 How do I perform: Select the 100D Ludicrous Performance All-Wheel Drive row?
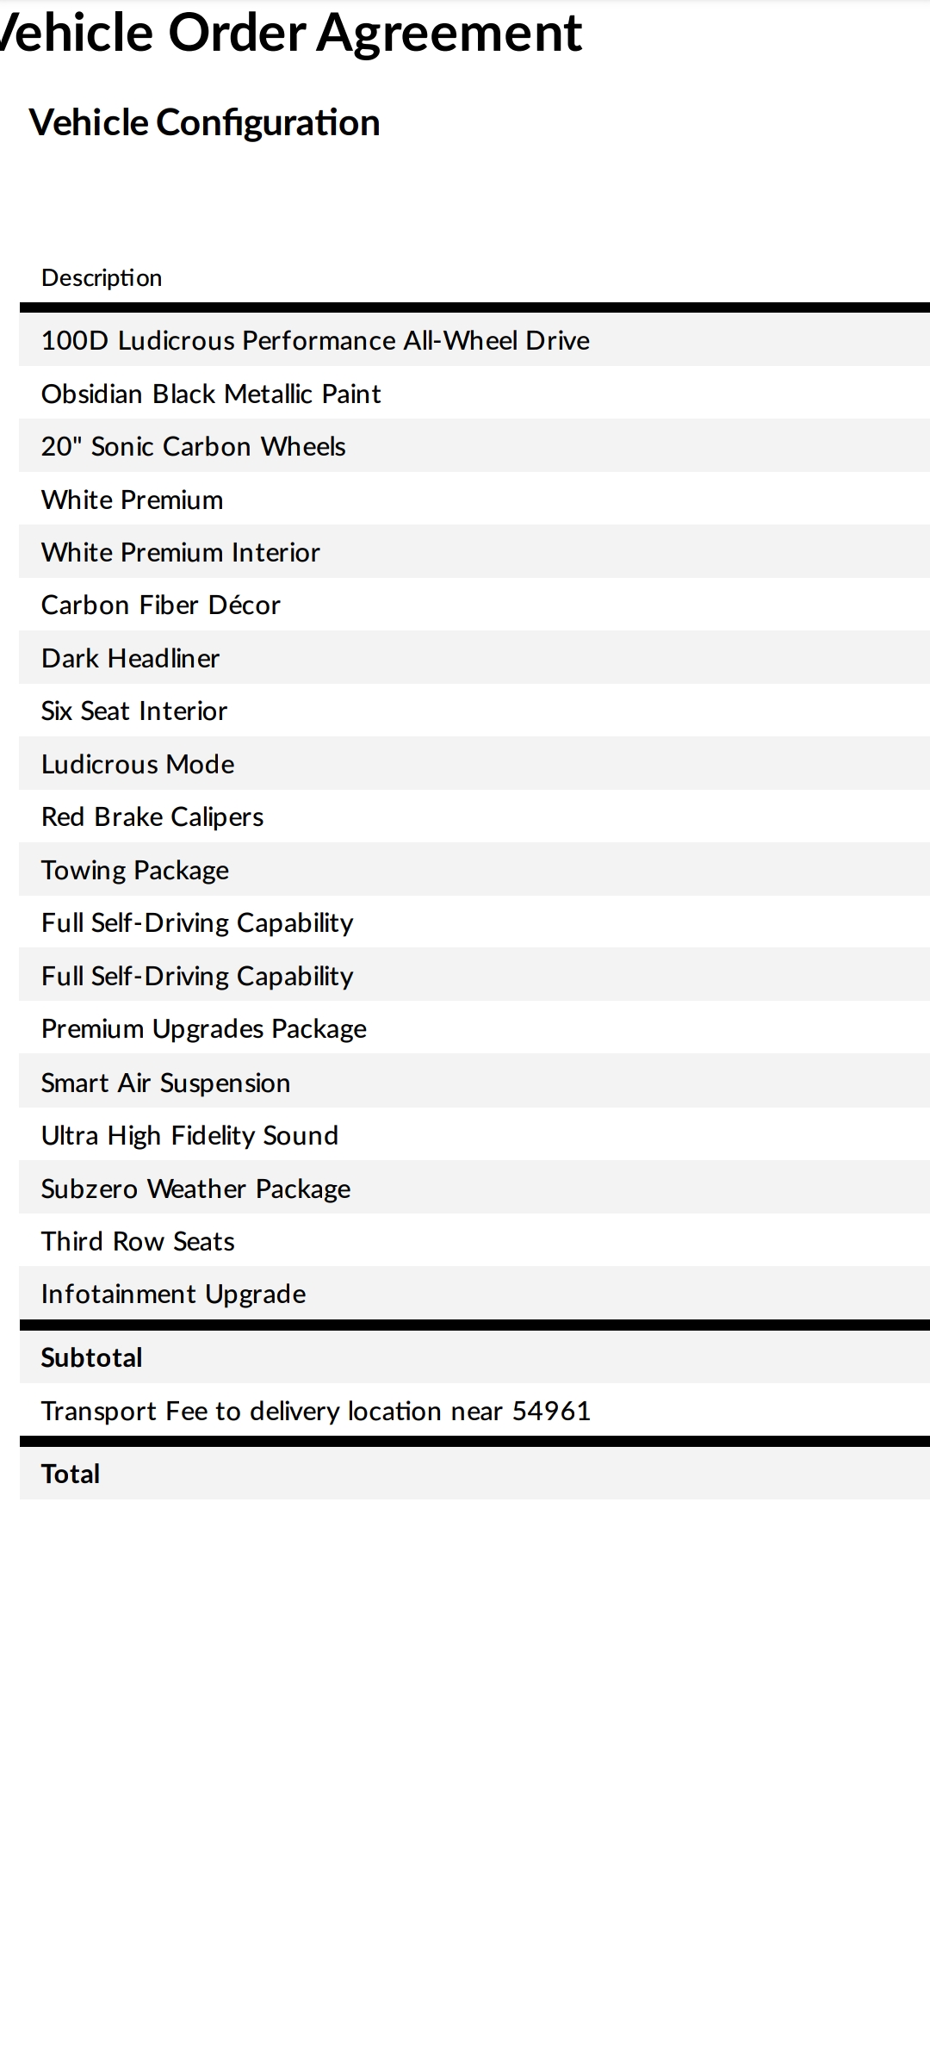[315, 341]
